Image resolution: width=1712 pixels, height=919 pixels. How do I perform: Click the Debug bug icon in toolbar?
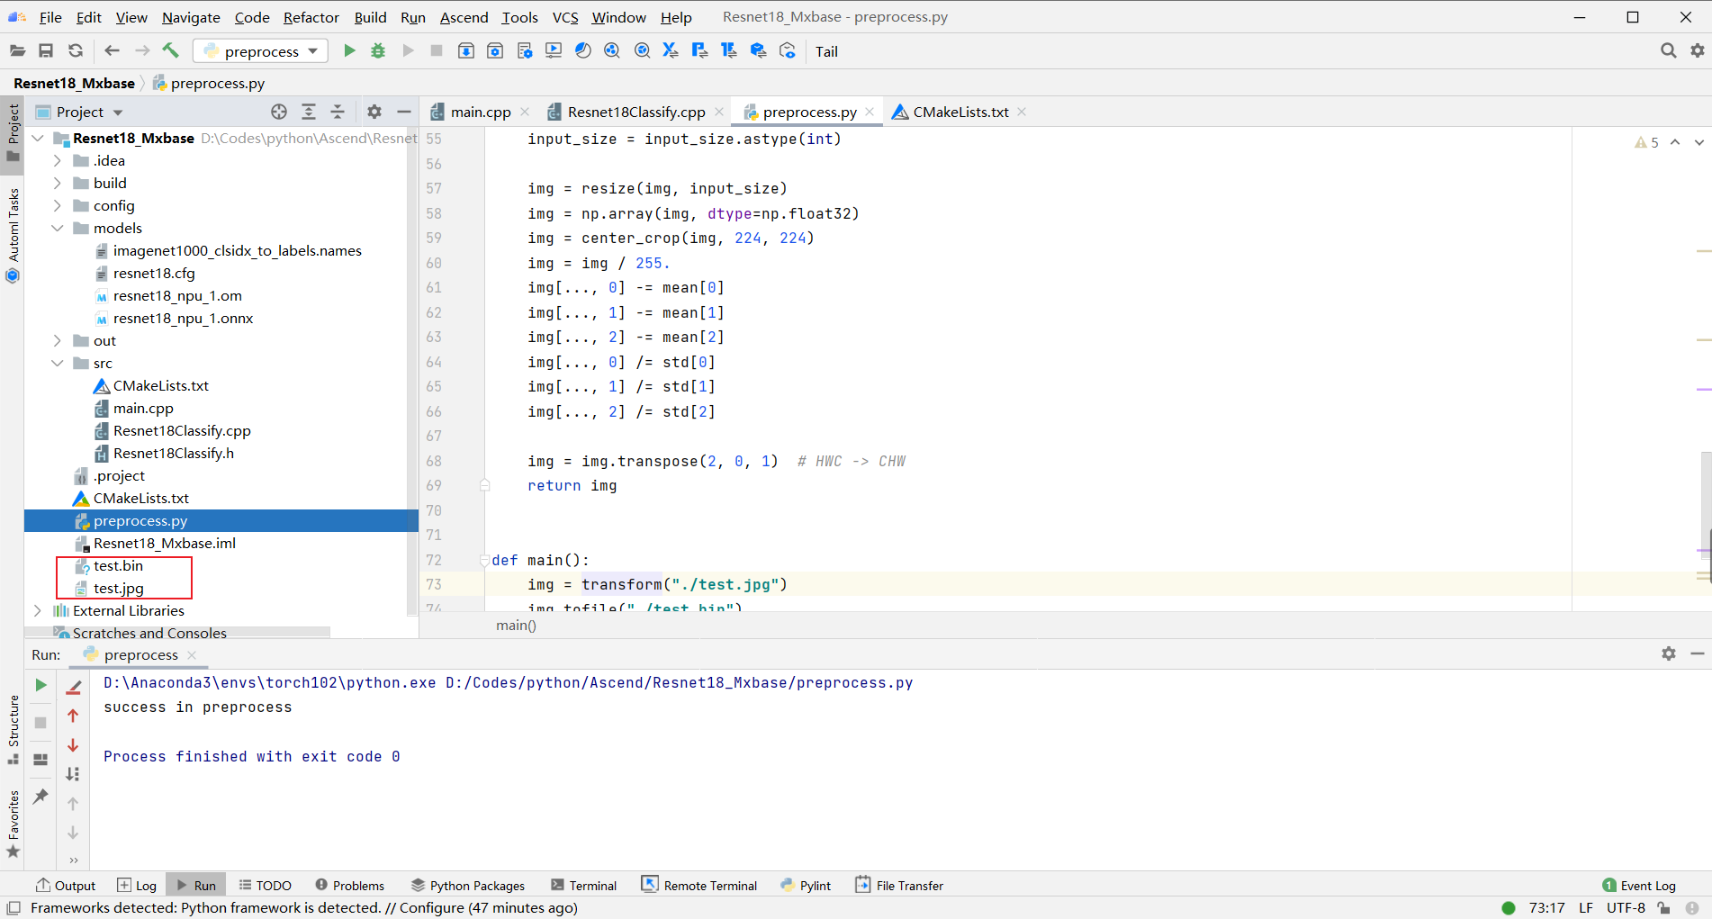[x=378, y=51]
